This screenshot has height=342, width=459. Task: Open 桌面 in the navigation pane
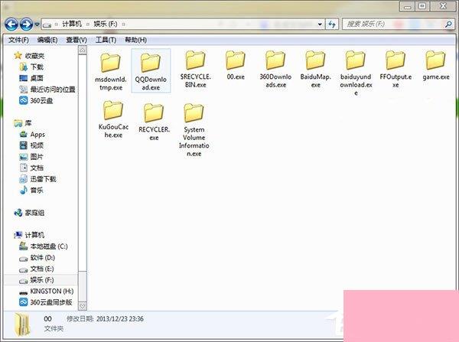coord(31,78)
